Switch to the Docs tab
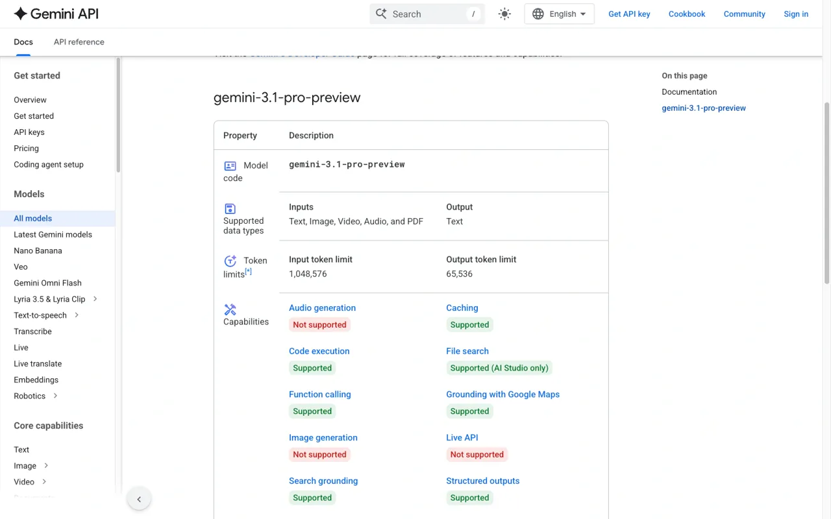 point(23,42)
